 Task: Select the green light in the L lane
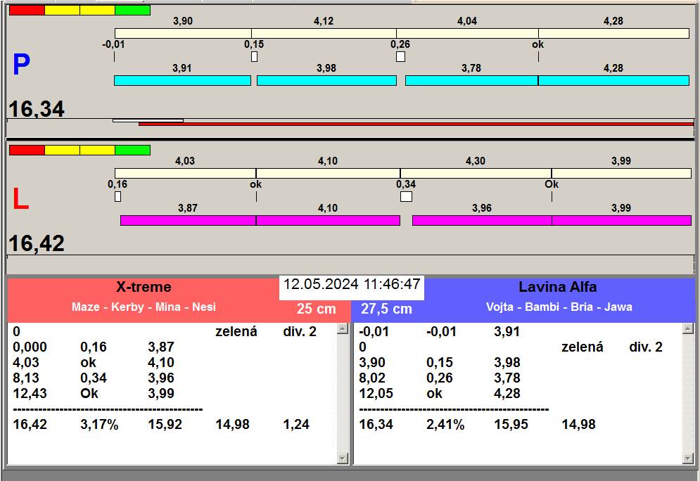132,150
